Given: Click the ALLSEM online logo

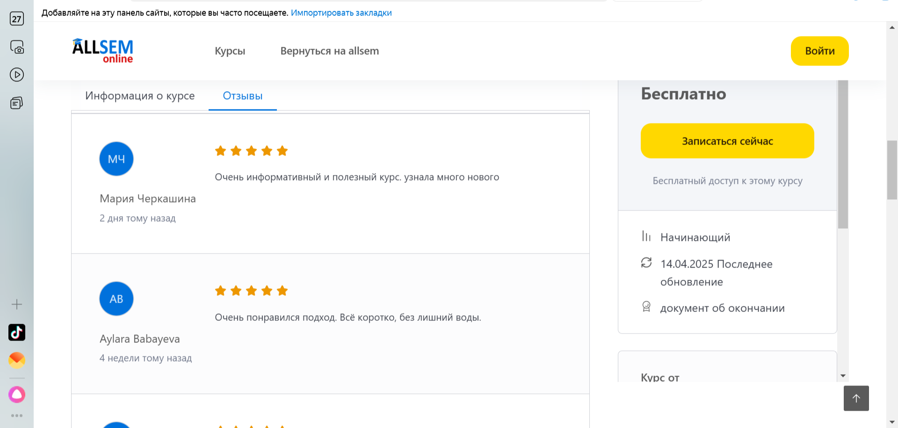Looking at the screenshot, I should click(x=103, y=51).
